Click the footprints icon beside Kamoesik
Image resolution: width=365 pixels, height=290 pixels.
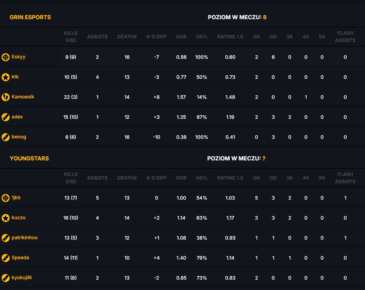click(5, 97)
